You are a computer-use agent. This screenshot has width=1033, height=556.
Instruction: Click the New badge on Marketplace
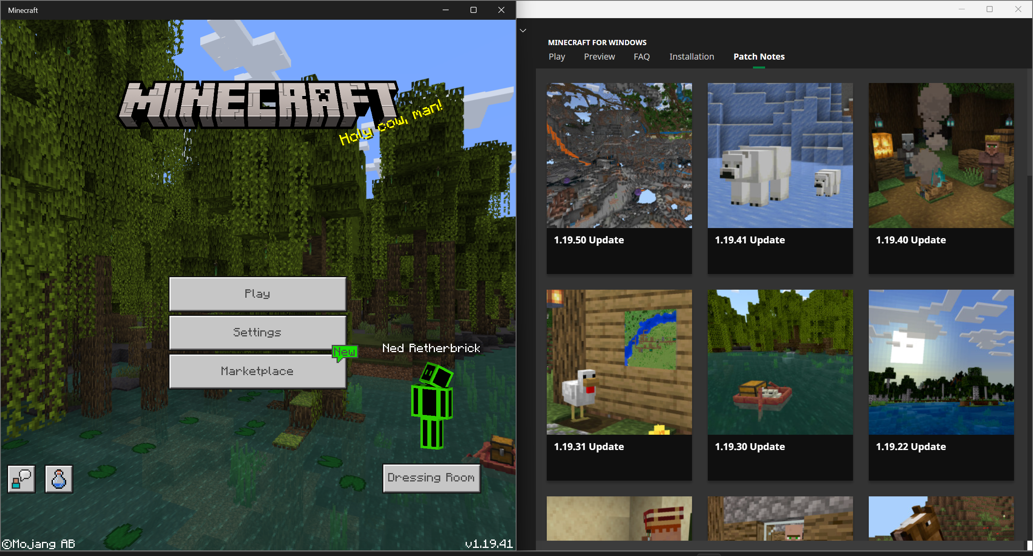click(x=345, y=352)
